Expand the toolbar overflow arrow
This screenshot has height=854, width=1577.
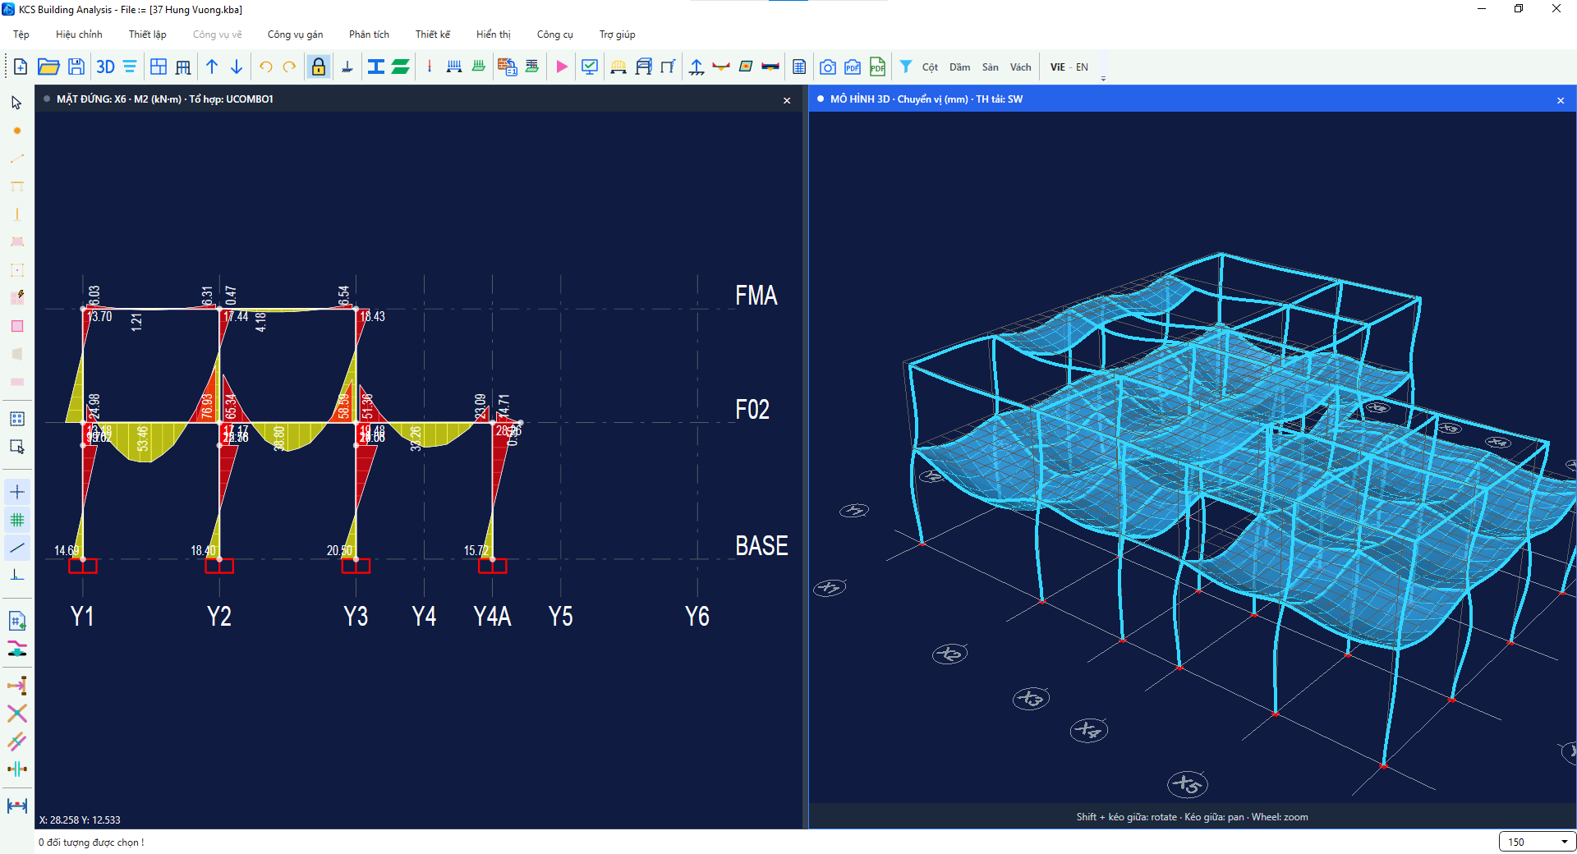1103,79
